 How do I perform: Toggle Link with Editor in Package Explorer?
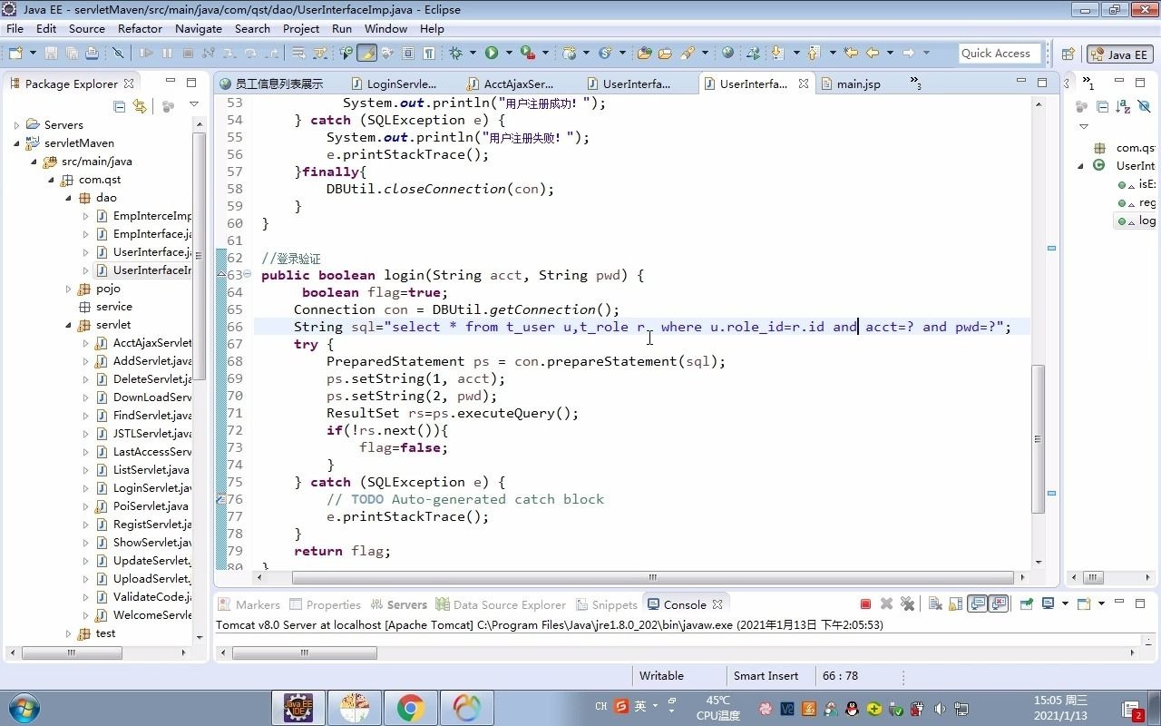click(x=140, y=106)
